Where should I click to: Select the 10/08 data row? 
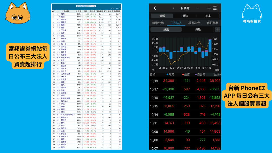tap(185, 140)
